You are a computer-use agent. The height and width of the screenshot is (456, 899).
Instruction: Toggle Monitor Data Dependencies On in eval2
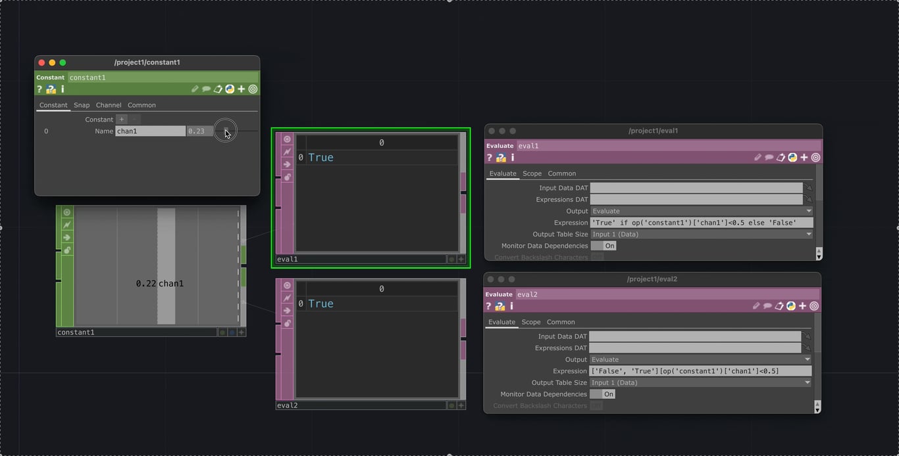pos(603,394)
